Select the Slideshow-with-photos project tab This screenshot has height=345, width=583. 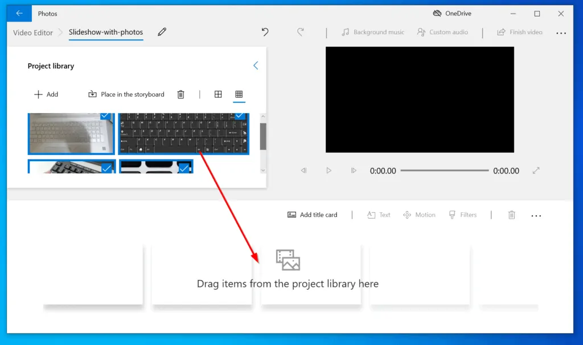pos(106,32)
